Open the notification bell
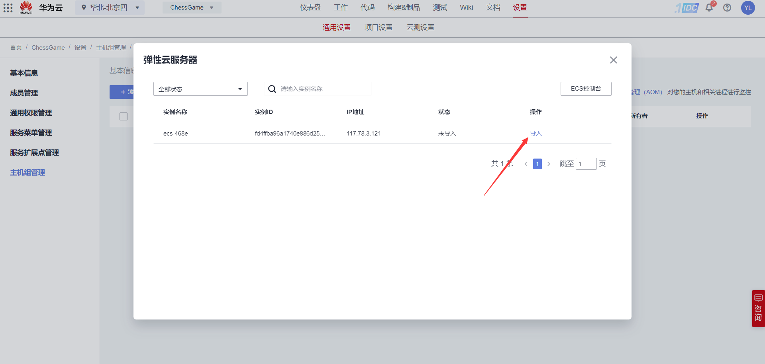 pos(709,8)
